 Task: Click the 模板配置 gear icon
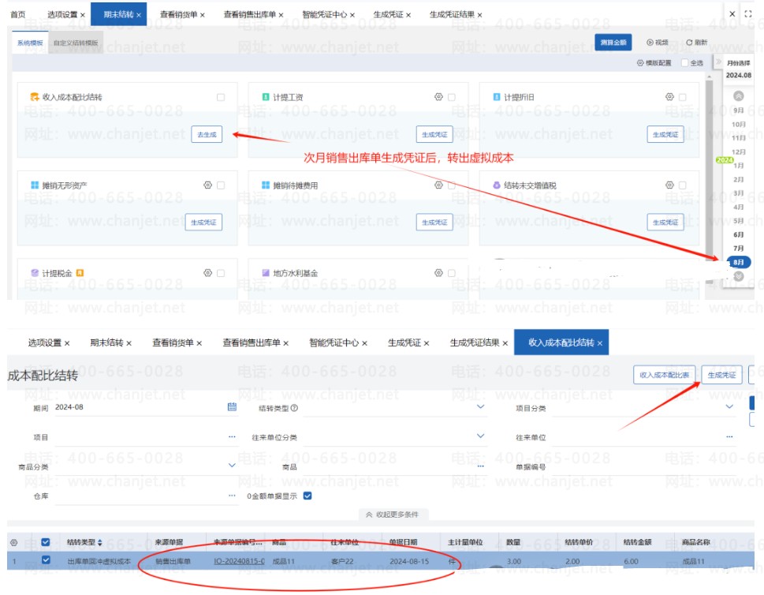(640, 63)
